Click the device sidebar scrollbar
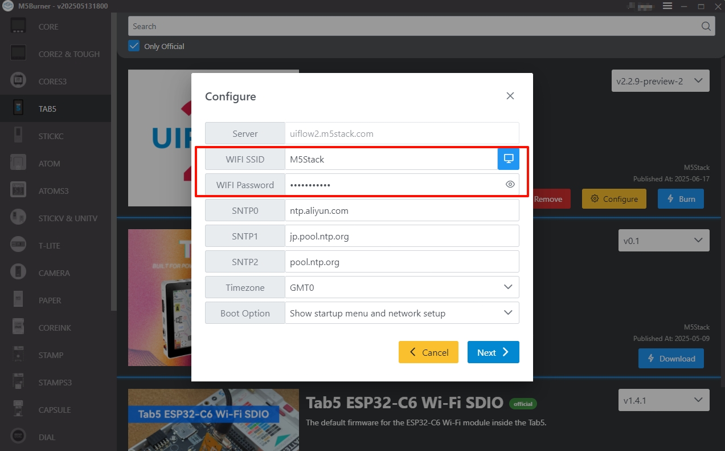Screen dimensions: 725x451 pyautogui.click(x=114, y=162)
